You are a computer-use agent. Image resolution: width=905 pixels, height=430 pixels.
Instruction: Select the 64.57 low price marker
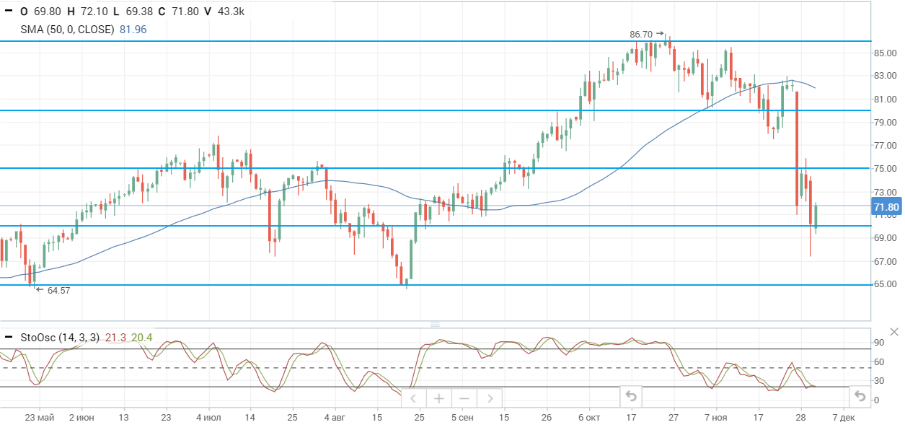(53, 290)
